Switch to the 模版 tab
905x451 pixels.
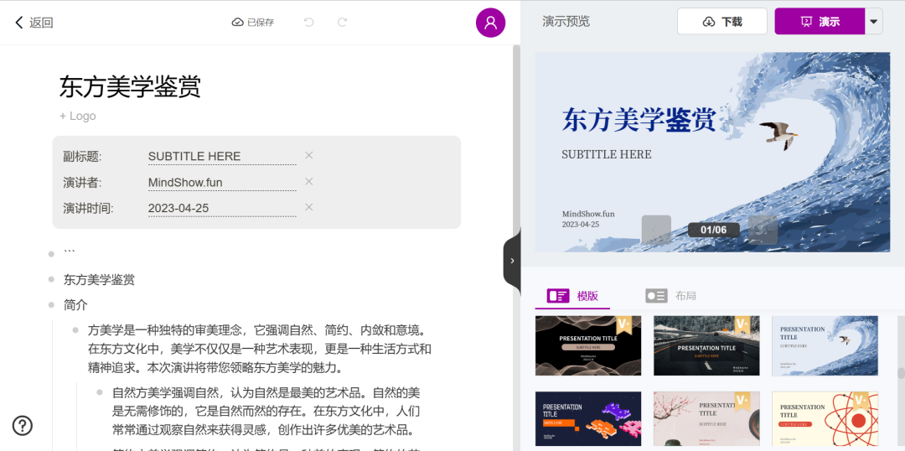(x=572, y=296)
